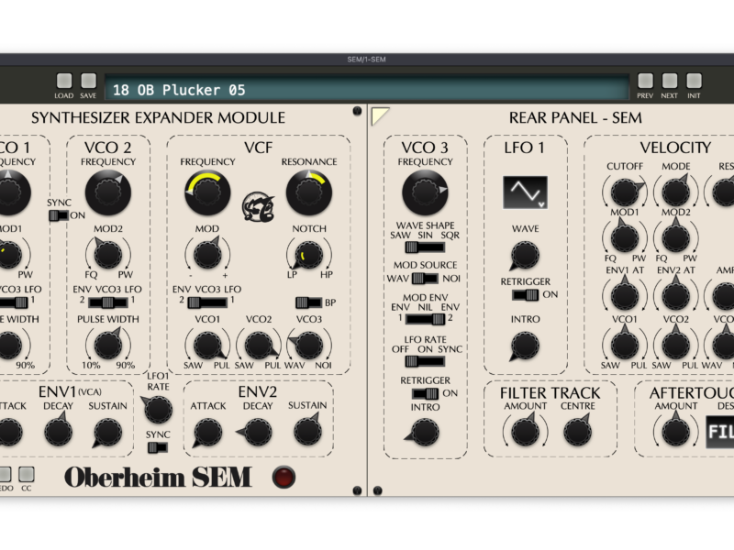Click the VCO 3 LFO RATE mode switch
The image size is (734, 550).
pos(425,360)
